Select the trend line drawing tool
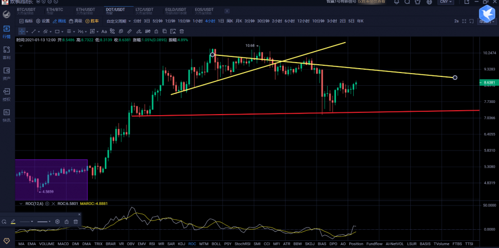Screen dimensions: 499x248 click(x=34, y=32)
